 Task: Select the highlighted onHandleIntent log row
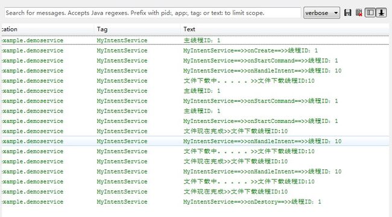click(195, 141)
